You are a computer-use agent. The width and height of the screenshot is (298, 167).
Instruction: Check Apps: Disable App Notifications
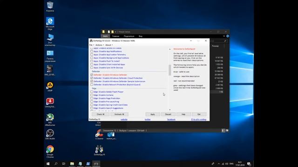pos(92,51)
